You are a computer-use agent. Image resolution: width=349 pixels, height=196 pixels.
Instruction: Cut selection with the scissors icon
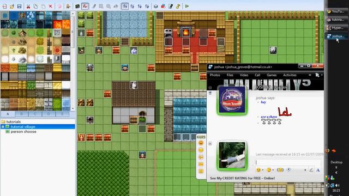tap(28, 6)
